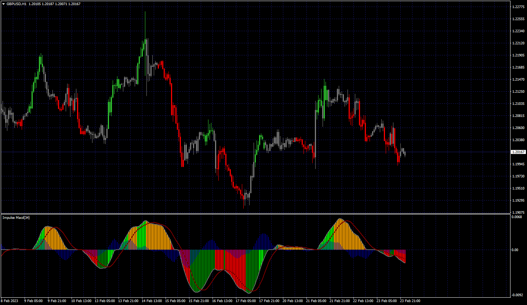
Task: Click the 21 Feb 21:00 time label
Action: coord(340,301)
